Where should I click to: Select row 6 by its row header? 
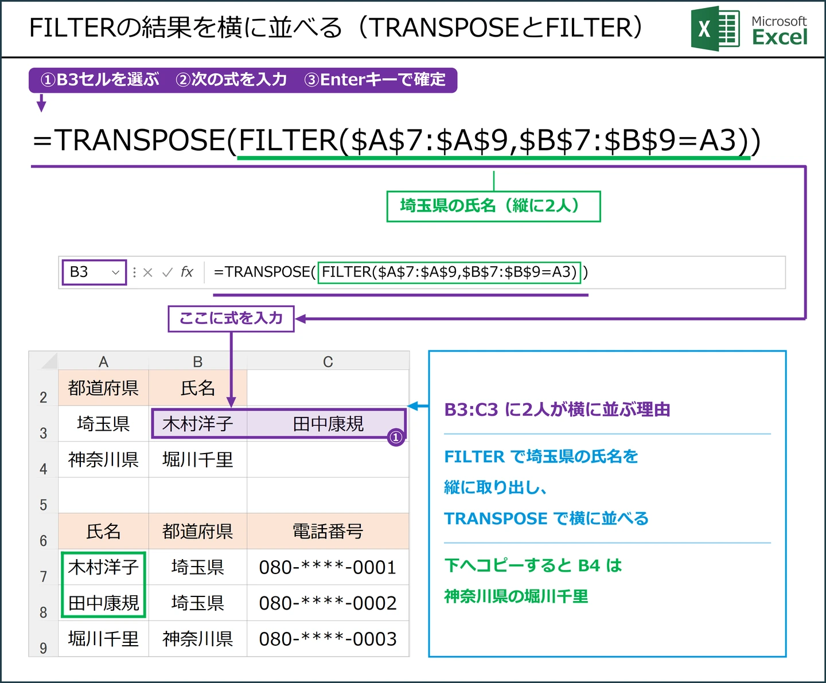click(44, 532)
